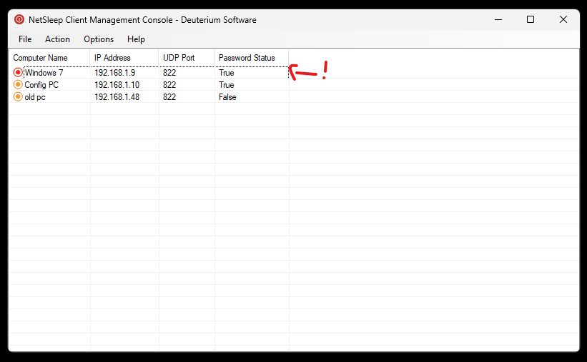Minimize the NetSleep console window
This screenshot has height=362, width=587.
pyautogui.click(x=498, y=19)
